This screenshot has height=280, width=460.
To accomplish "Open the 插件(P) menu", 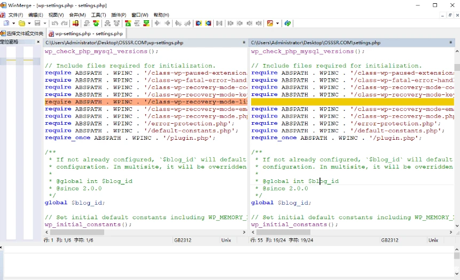I will 119,15.
